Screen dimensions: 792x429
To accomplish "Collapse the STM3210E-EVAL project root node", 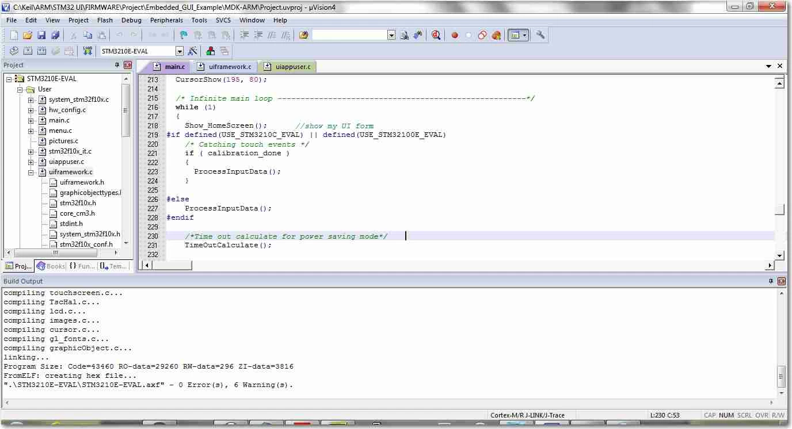I will coord(9,79).
